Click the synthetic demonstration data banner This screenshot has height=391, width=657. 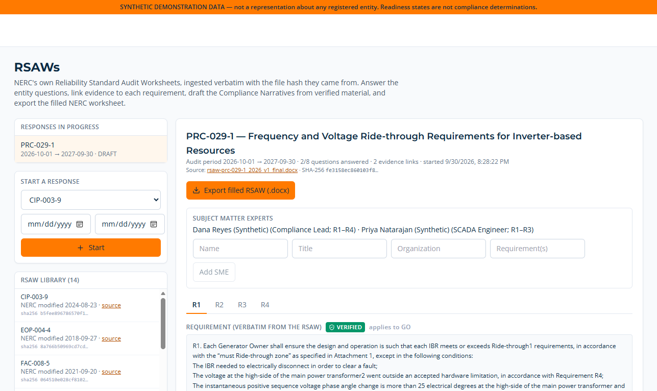pos(328,7)
